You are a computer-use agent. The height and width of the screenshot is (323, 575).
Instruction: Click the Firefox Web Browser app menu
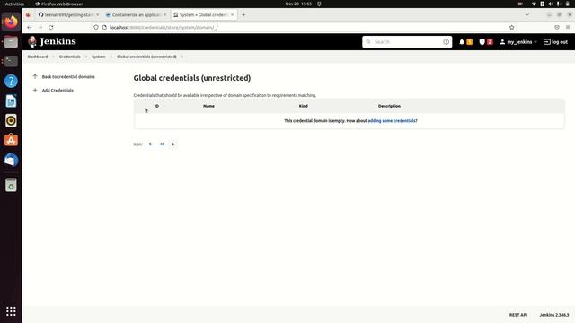click(x=59, y=4)
